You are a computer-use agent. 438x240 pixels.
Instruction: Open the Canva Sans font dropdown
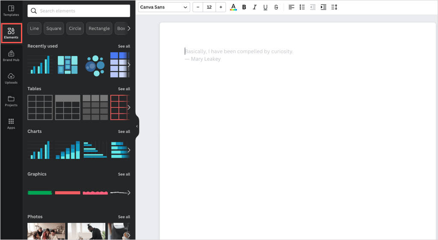[x=164, y=7]
